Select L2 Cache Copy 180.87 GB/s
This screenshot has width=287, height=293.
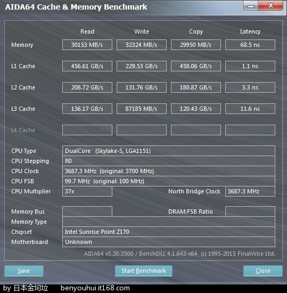(x=196, y=87)
